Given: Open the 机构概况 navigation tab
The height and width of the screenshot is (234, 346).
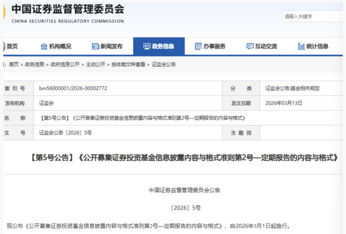Looking at the screenshot, I should click(56, 46).
